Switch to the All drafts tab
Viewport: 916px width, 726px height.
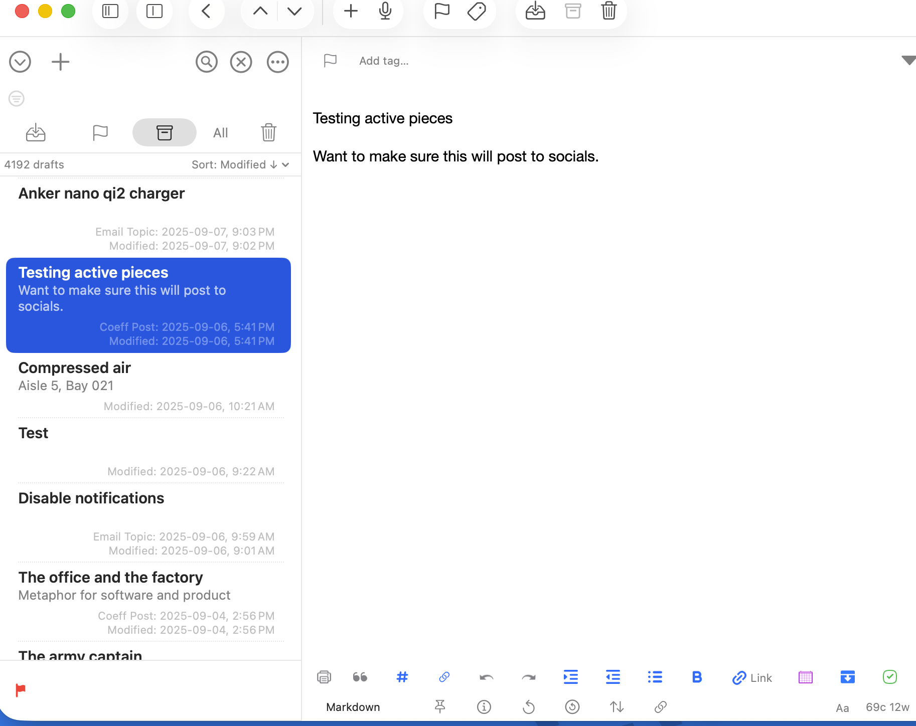coord(220,133)
